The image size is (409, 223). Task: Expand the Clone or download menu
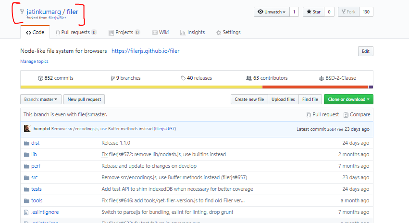coord(348,99)
